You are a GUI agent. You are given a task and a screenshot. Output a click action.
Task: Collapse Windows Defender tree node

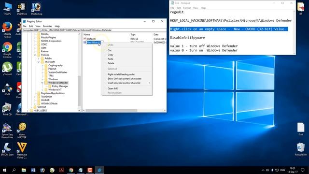click(42, 83)
